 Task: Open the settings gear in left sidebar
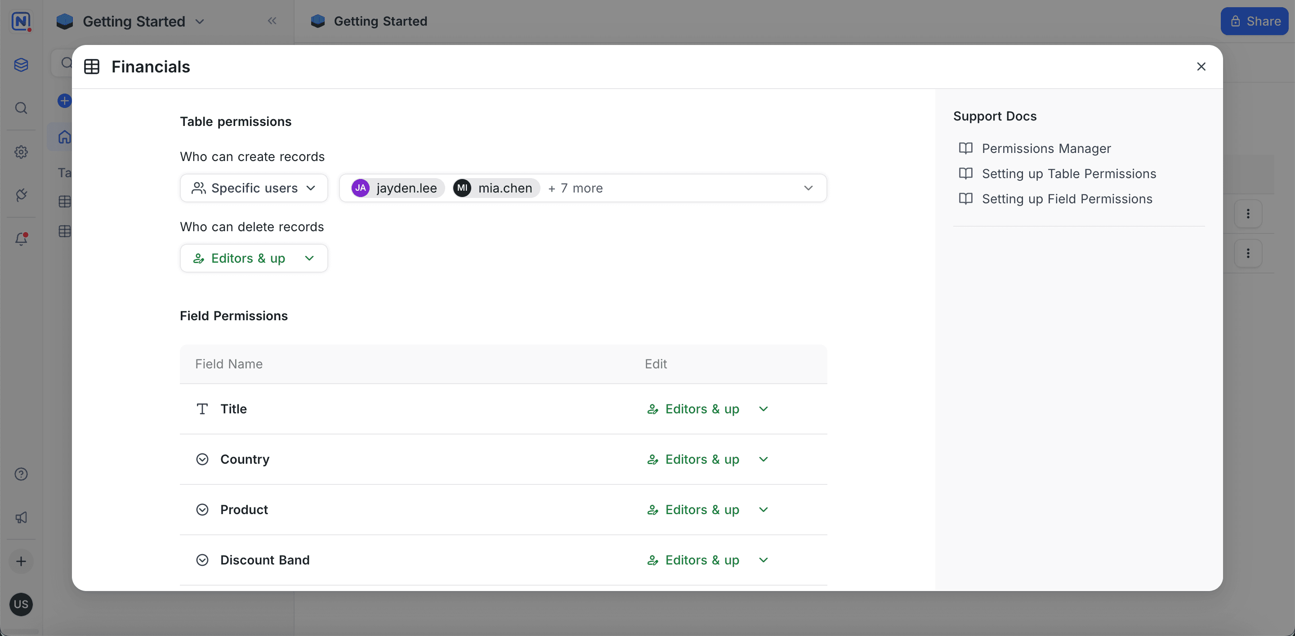21,152
